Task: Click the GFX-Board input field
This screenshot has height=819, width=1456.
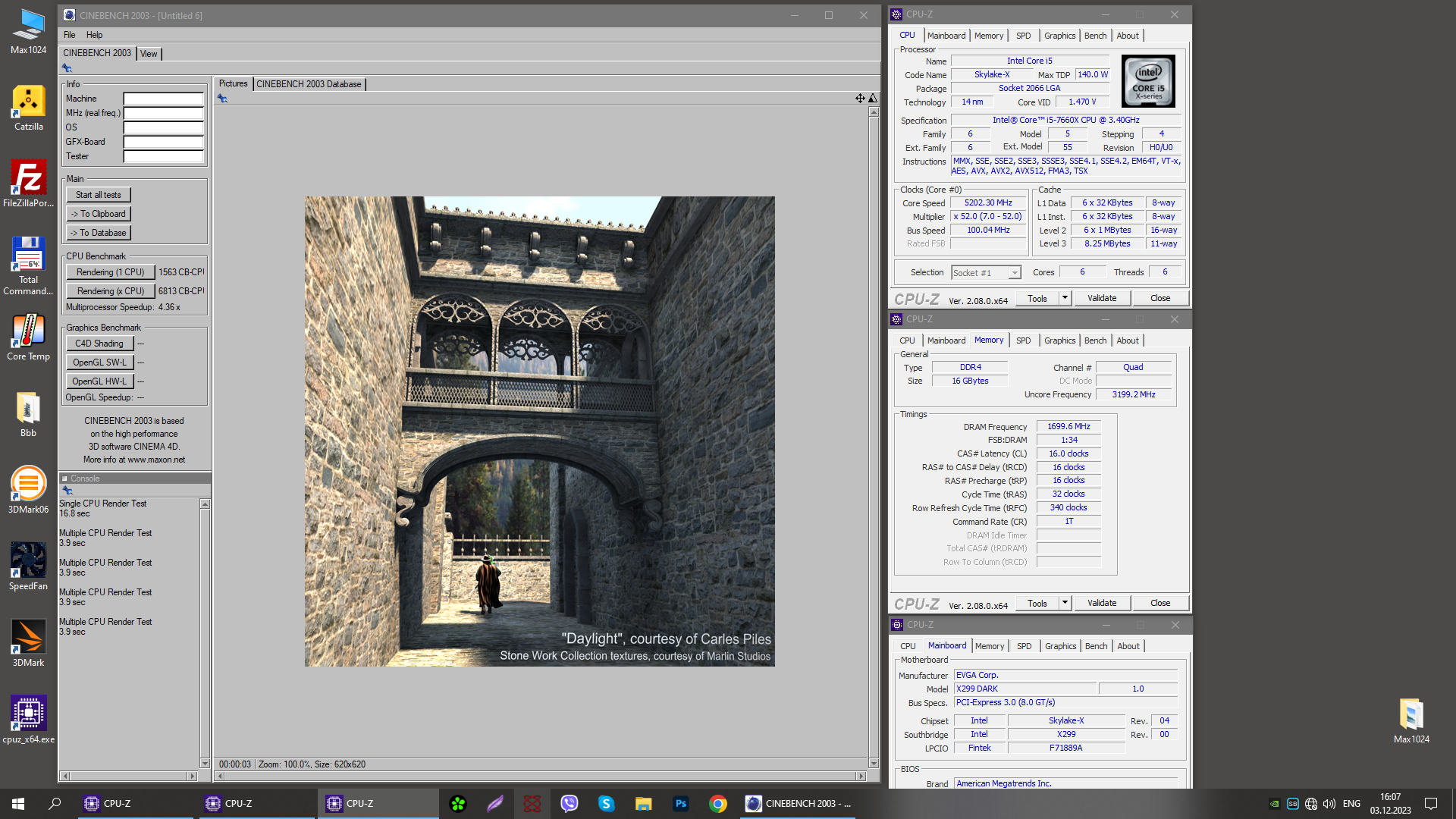Action: pos(164,142)
